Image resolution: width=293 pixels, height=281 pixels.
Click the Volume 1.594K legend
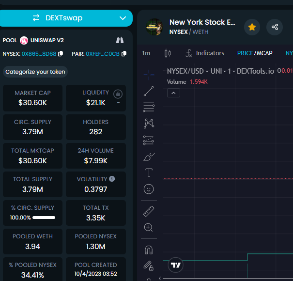(x=187, y=82)
